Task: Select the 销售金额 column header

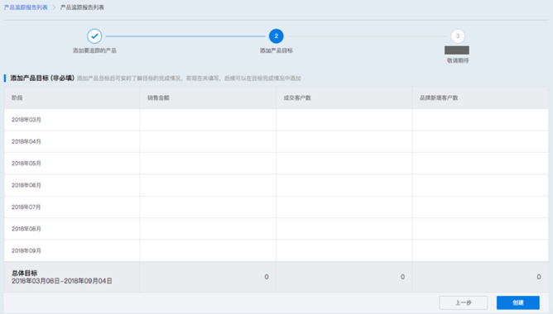Action: 158,98
